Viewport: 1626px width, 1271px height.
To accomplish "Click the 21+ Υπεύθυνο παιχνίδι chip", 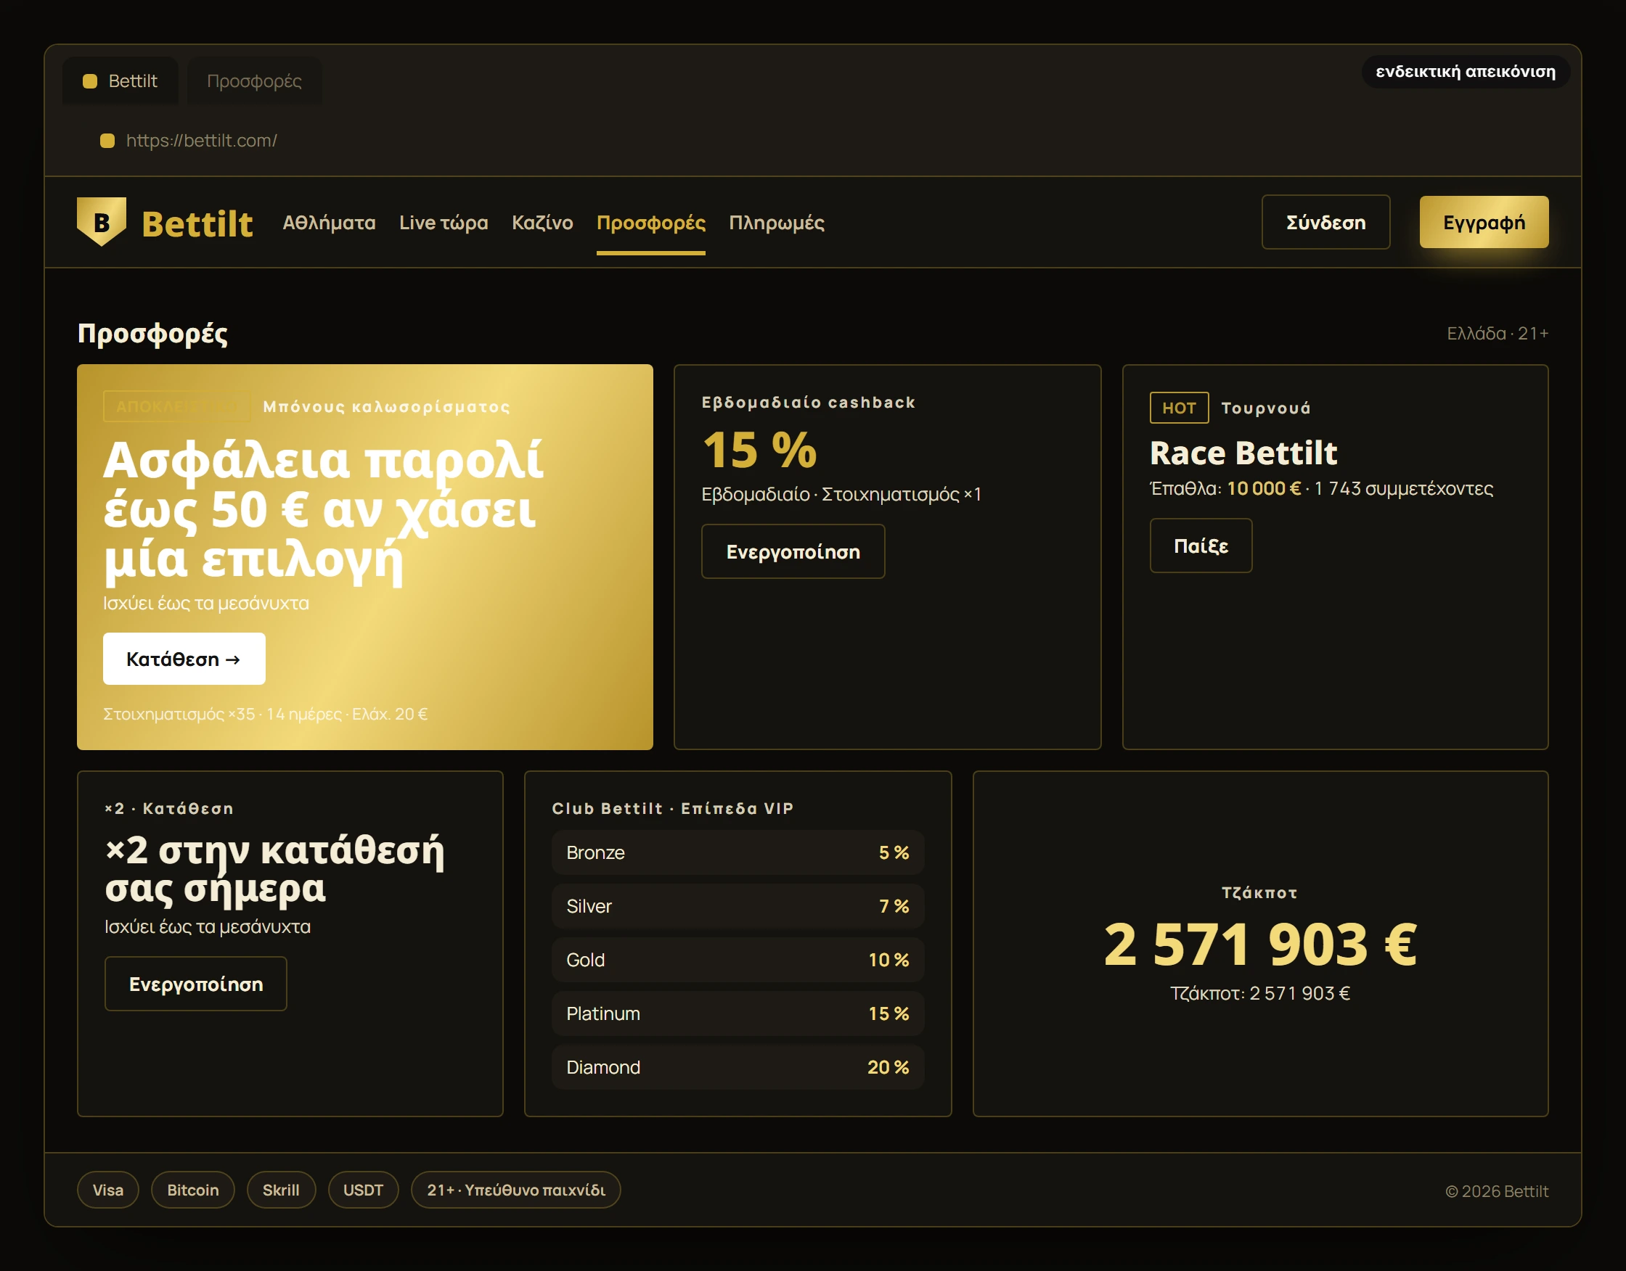I will coord(515,1190).
